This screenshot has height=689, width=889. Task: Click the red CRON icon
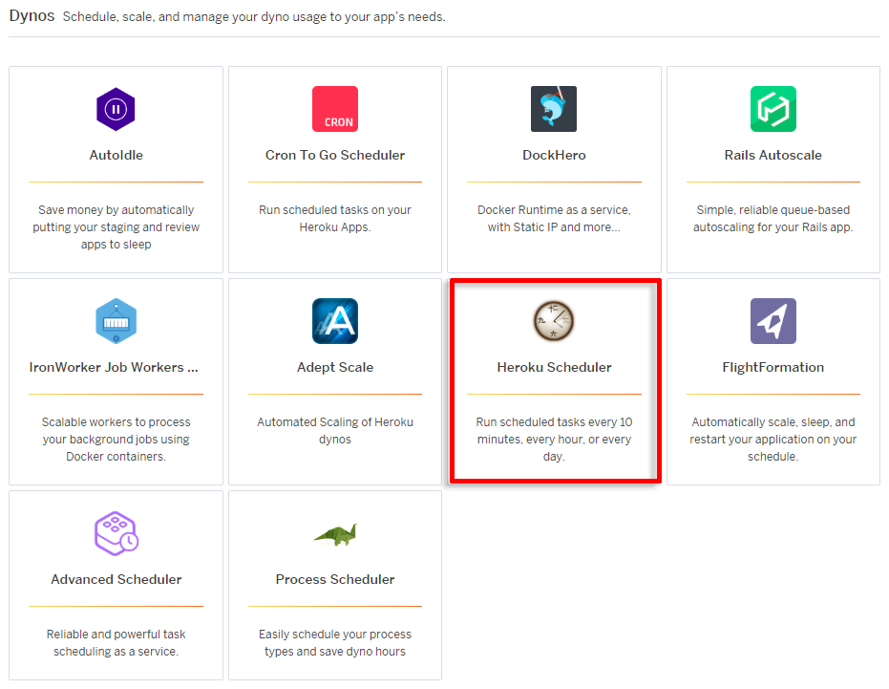(335, 109)
